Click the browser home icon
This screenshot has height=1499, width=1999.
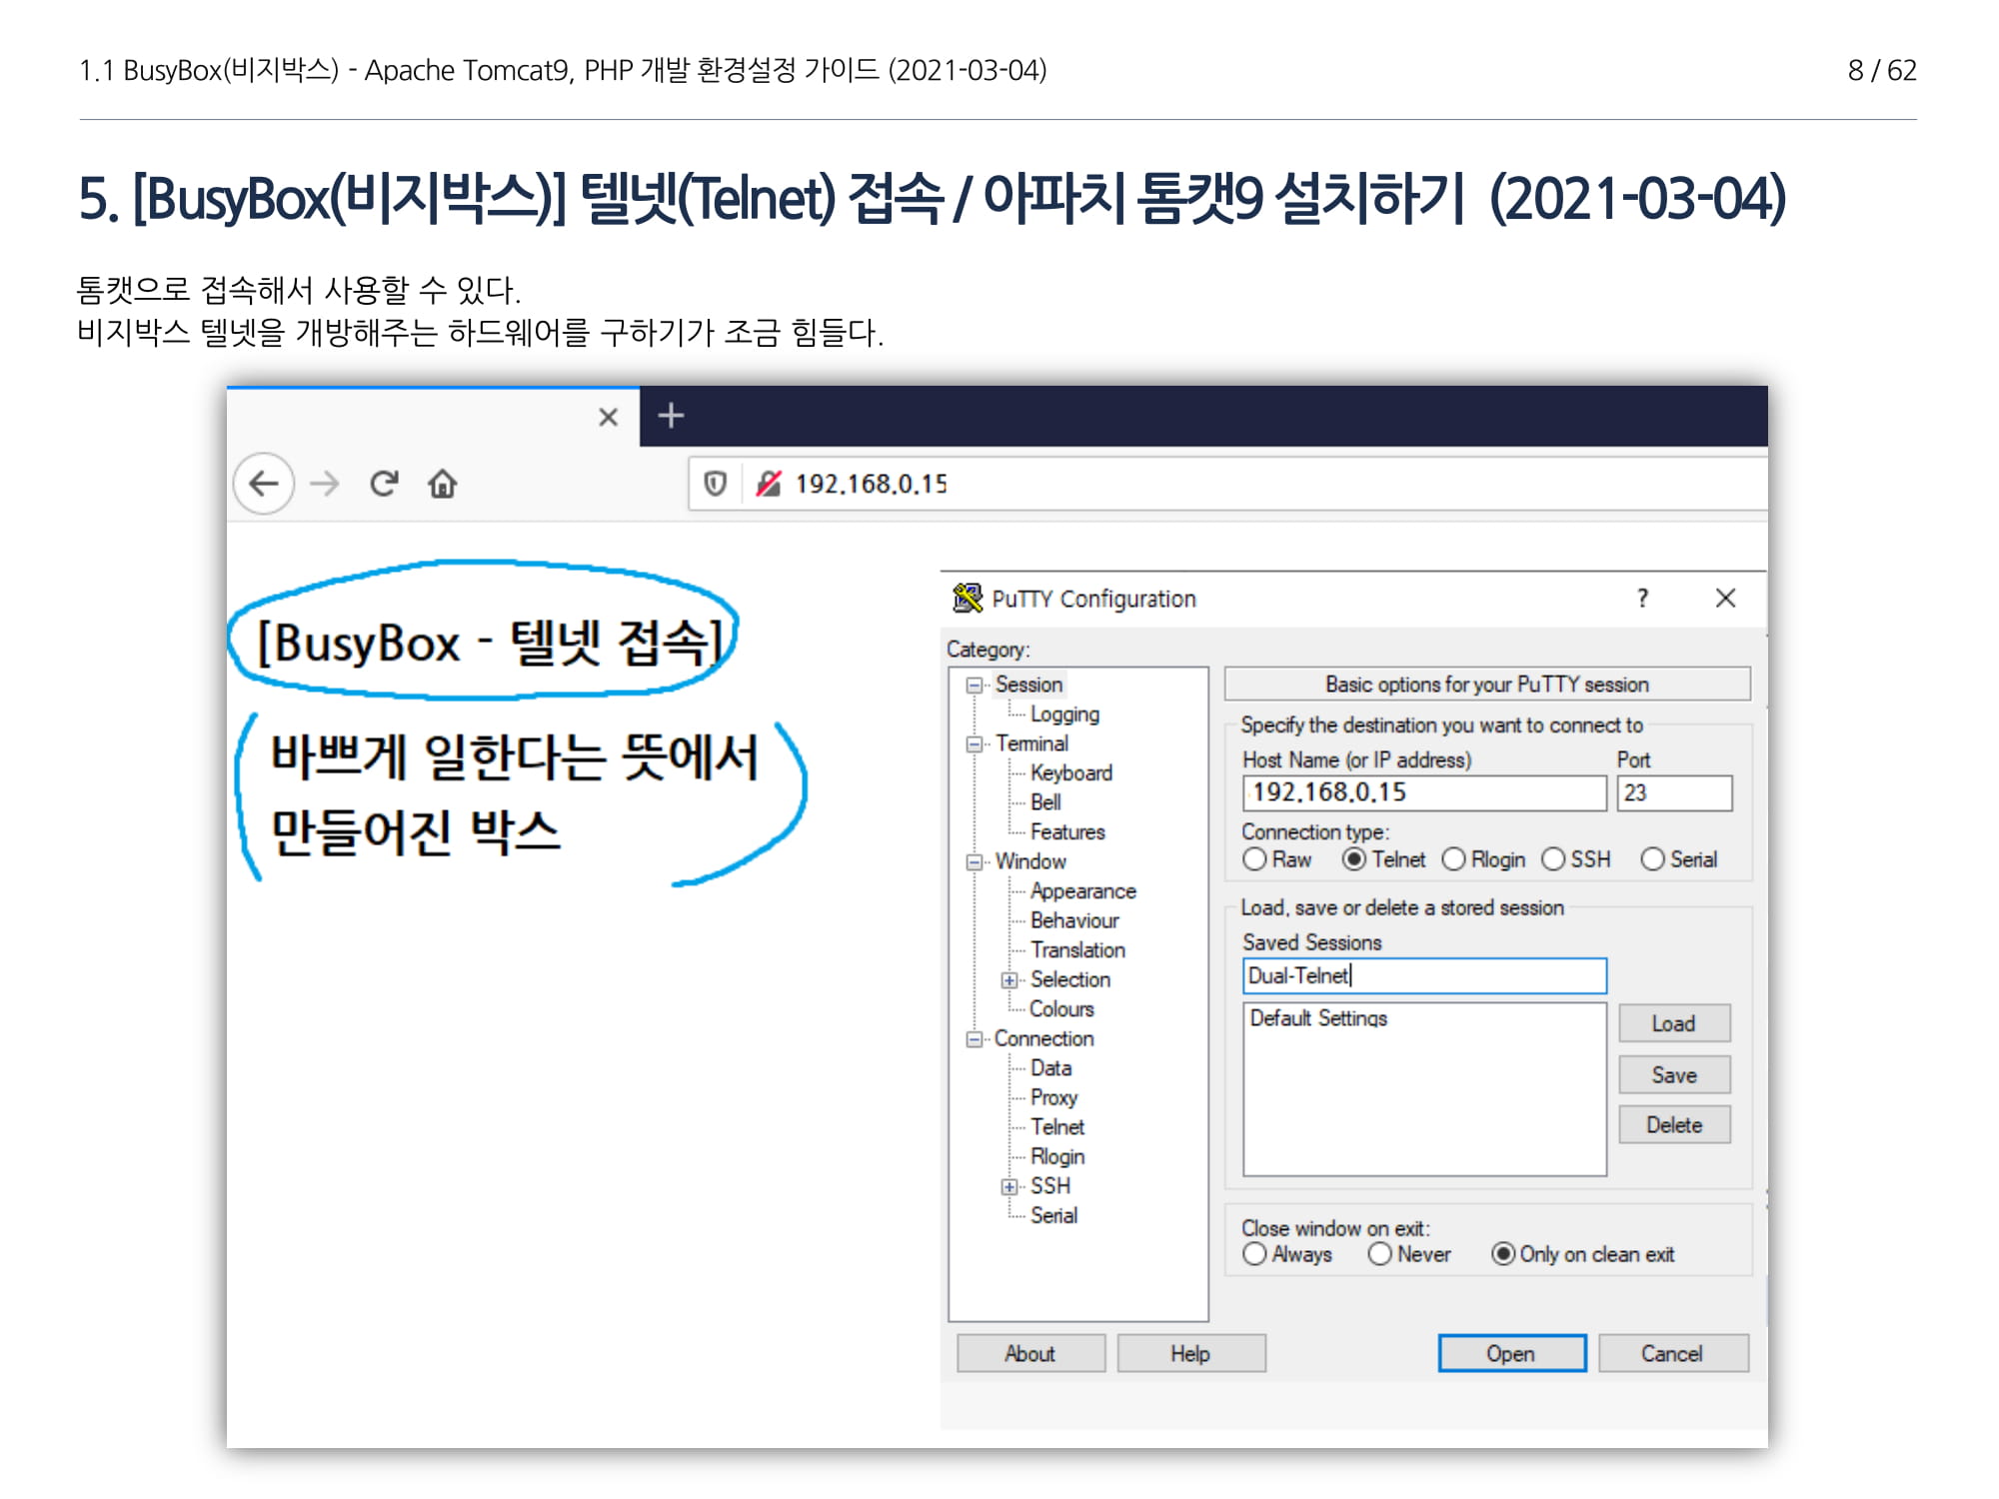[x=443, y=484]
